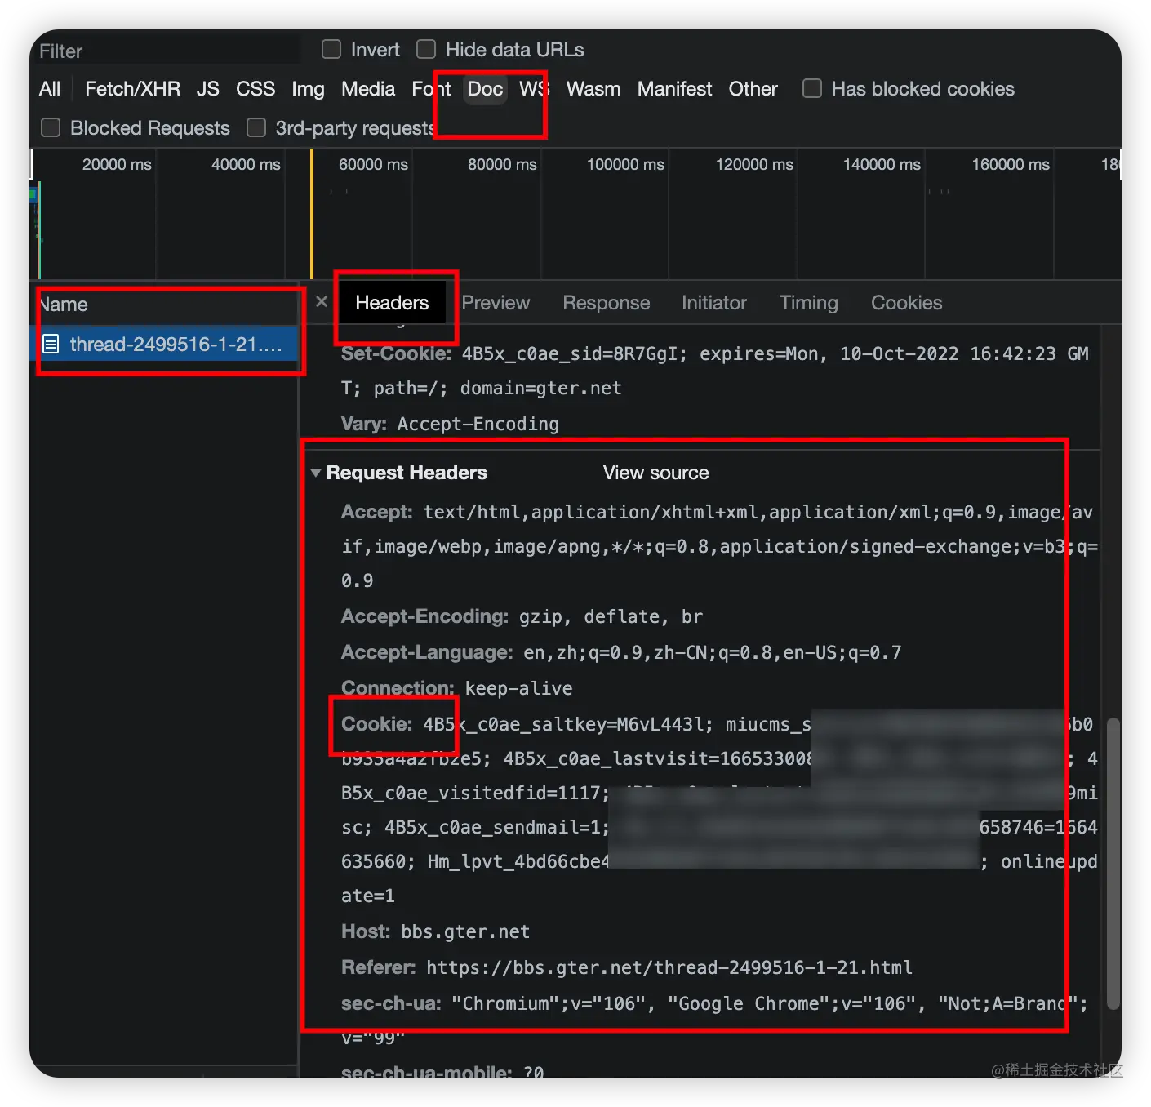Click the sec-ch-ua header line
The width and height of the screenshot is (1151, 1107).
coord(715,1020)
